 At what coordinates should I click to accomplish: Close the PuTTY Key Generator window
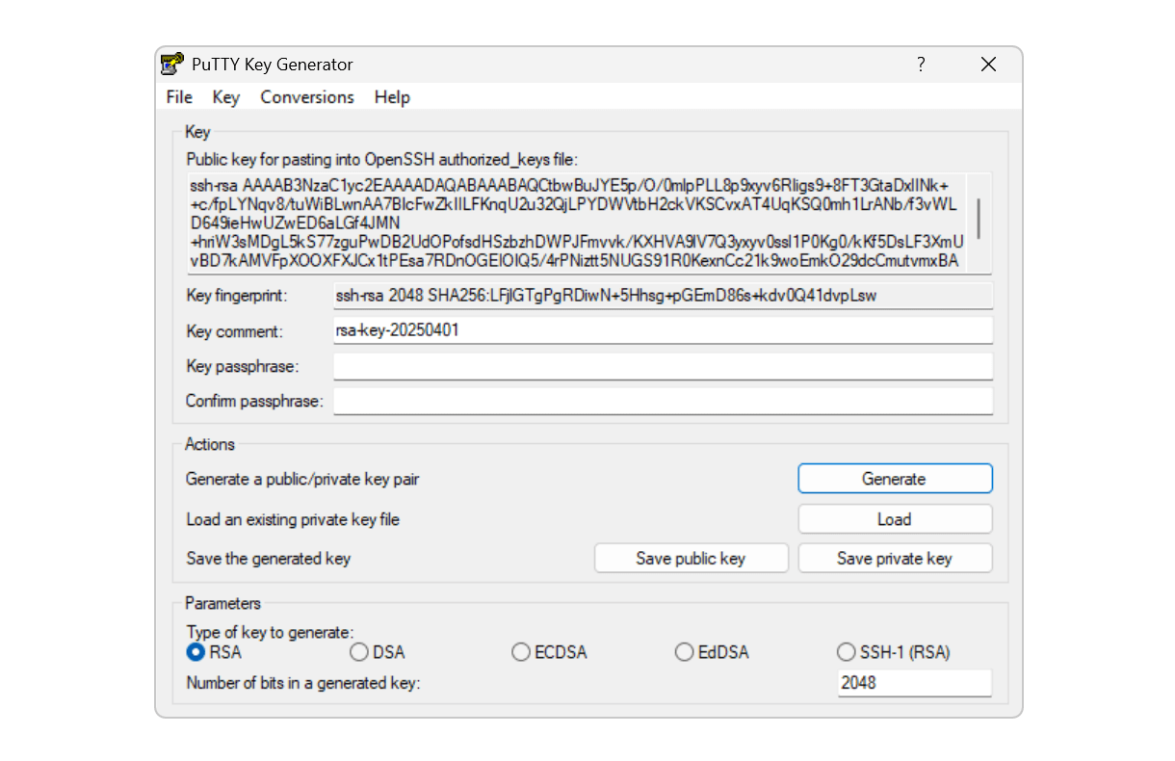click(988, 65)
